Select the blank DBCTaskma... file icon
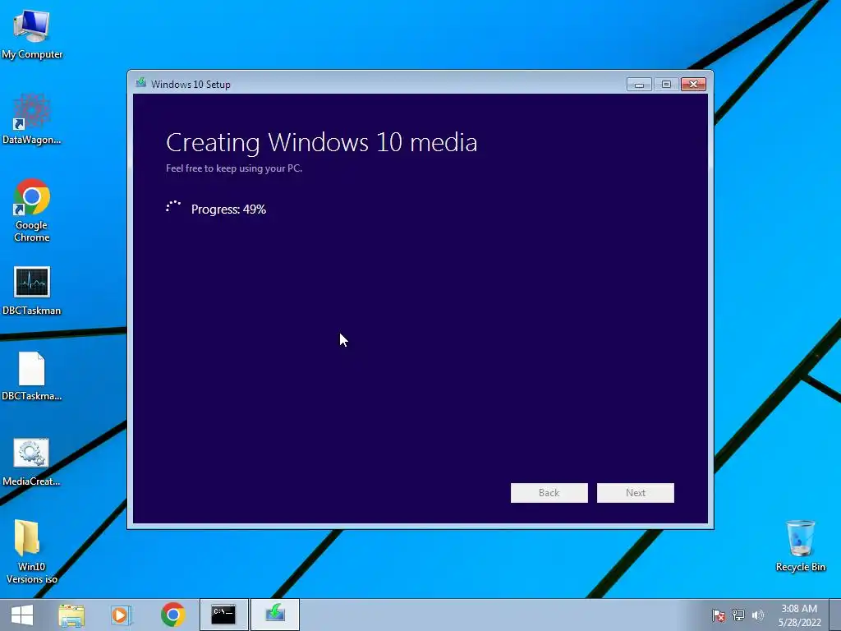 [x=32, y=376]
